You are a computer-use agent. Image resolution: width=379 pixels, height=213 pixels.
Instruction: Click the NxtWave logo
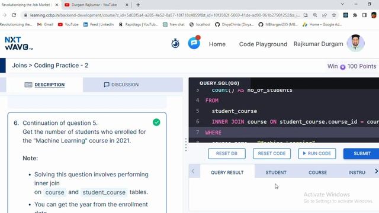click(x=18, y=43)
